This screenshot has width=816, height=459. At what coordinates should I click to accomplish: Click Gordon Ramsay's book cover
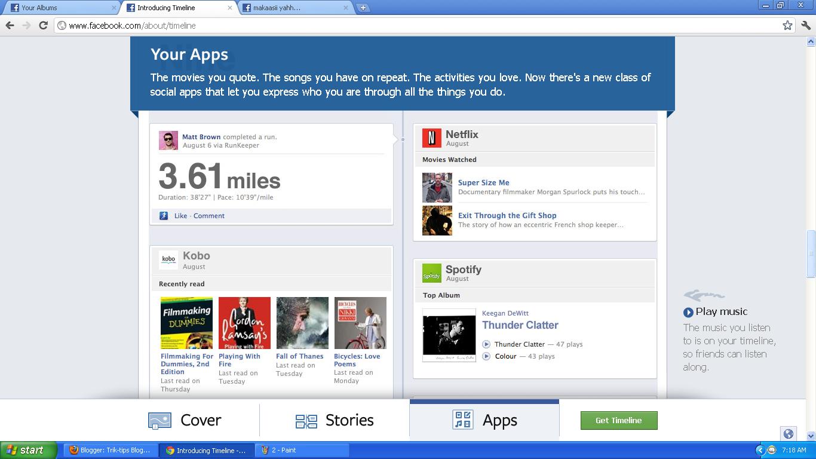tap(244, 323)
